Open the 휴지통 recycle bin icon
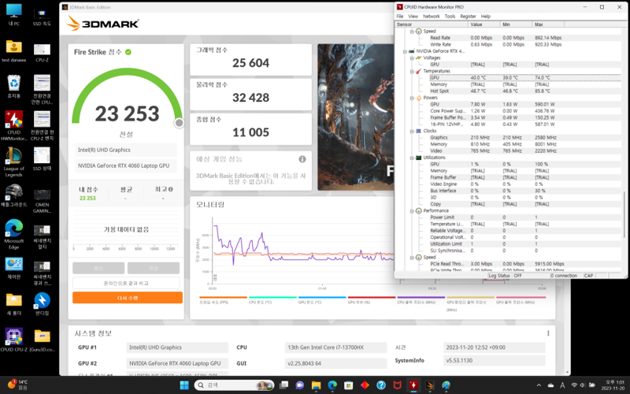 pos(14,87)
